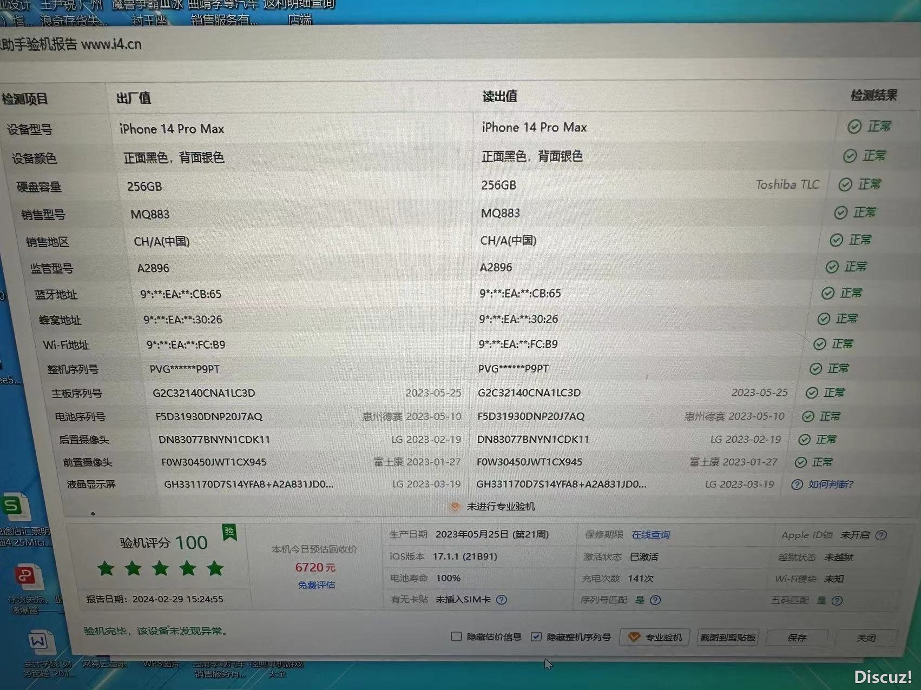This screenshot has width=921, height=690.
Task: Click the 电池寿命 100% value
Action: [x=448, y=578]
